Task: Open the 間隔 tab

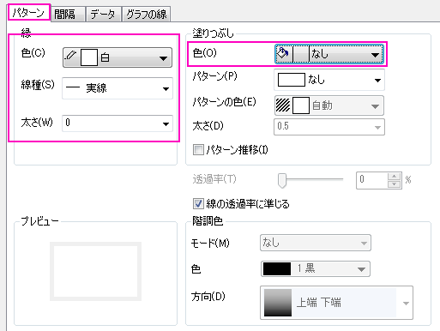Action: 68,14
